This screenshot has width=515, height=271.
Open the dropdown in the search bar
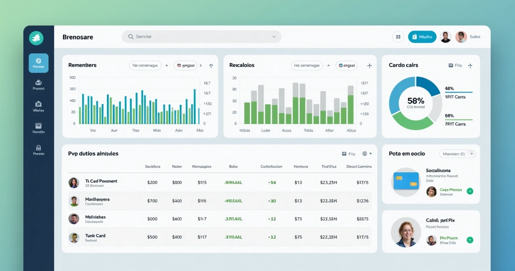point(274,37)
